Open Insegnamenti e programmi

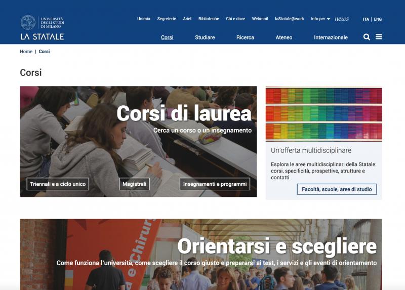click(x=215, y=184)
